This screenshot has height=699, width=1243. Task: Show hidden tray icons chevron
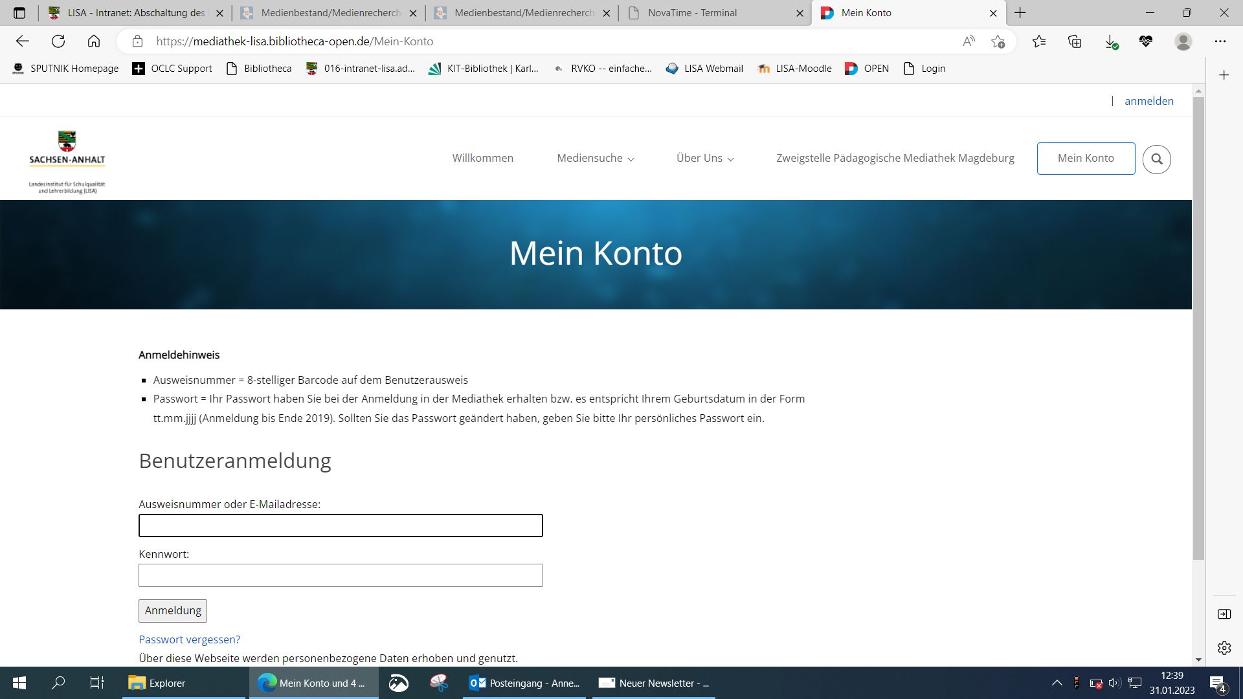[x=1057, y=683]
